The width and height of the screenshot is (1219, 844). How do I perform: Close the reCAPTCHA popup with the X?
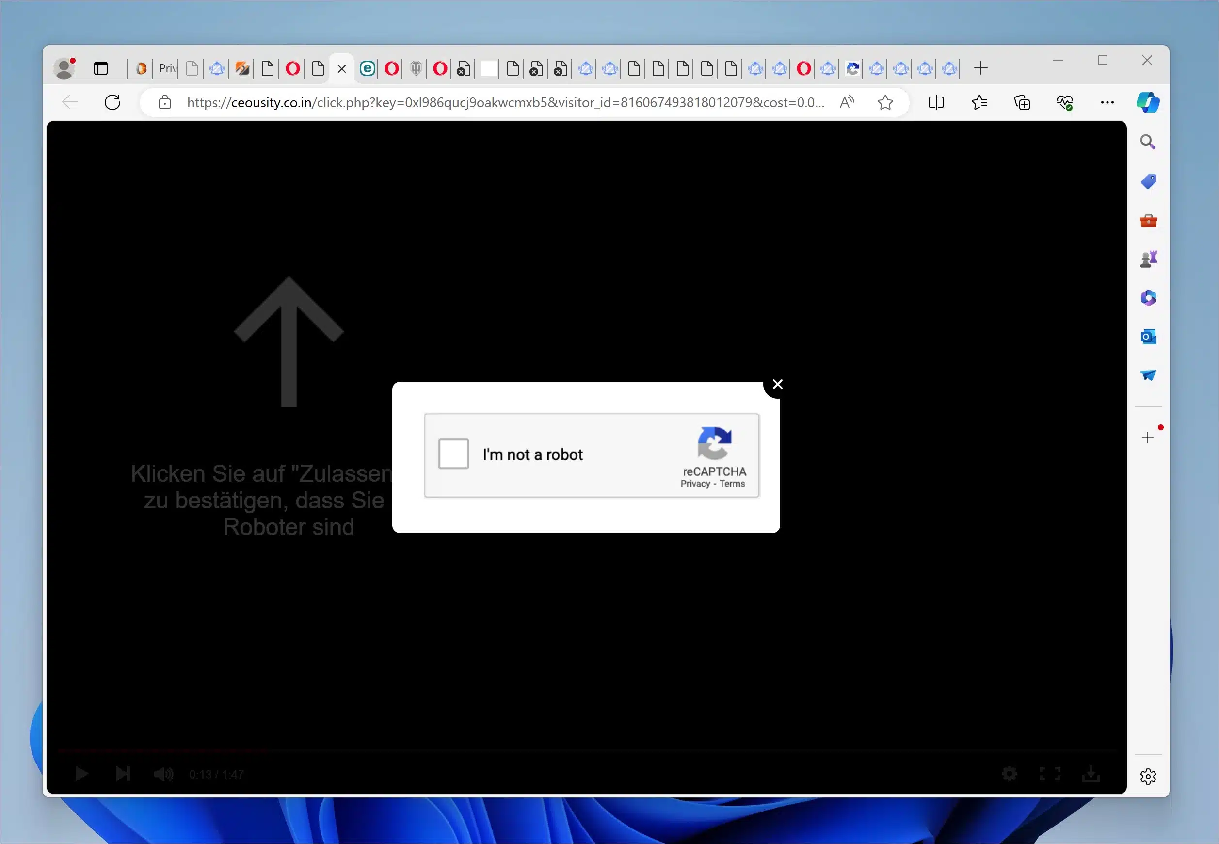(777, 385)
